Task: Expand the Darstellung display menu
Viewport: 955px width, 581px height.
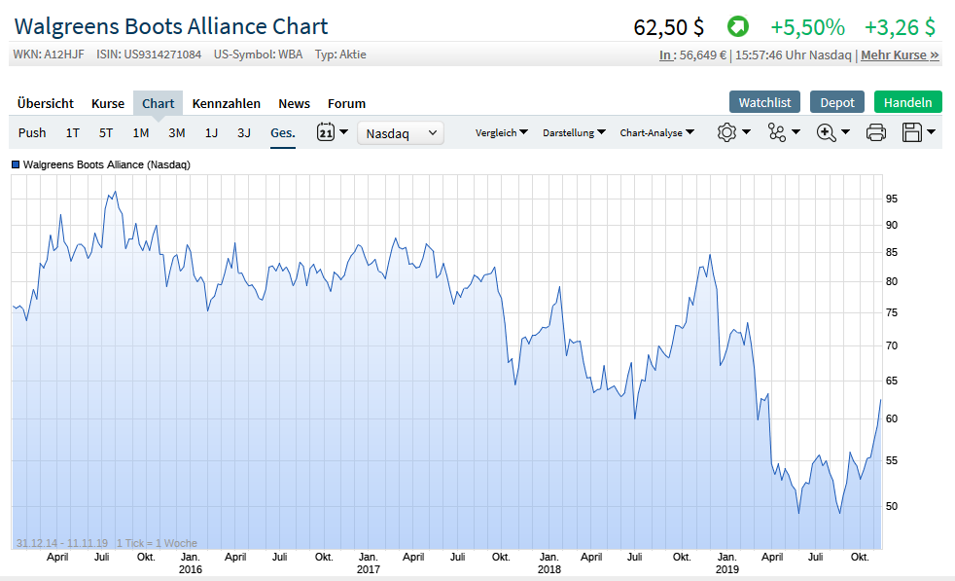Action: click(x=574, y=132)
